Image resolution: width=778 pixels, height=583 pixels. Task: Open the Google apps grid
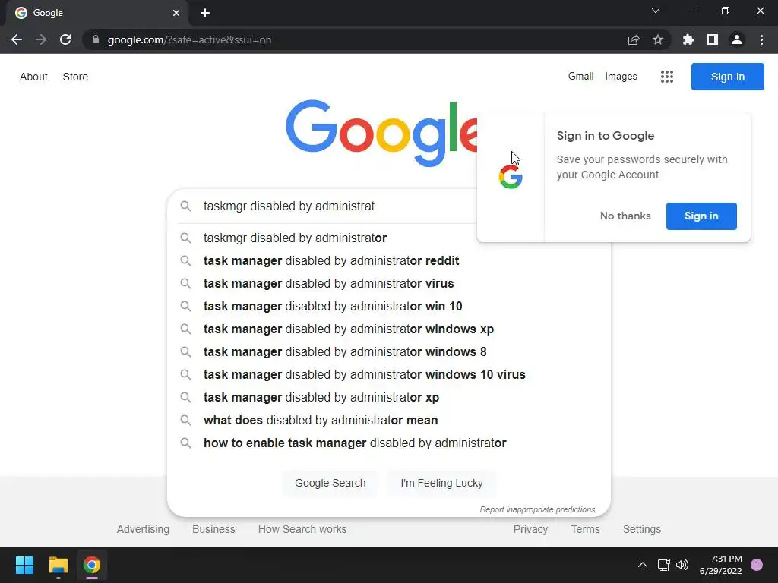pyautogui.click(x=667, y=77)
